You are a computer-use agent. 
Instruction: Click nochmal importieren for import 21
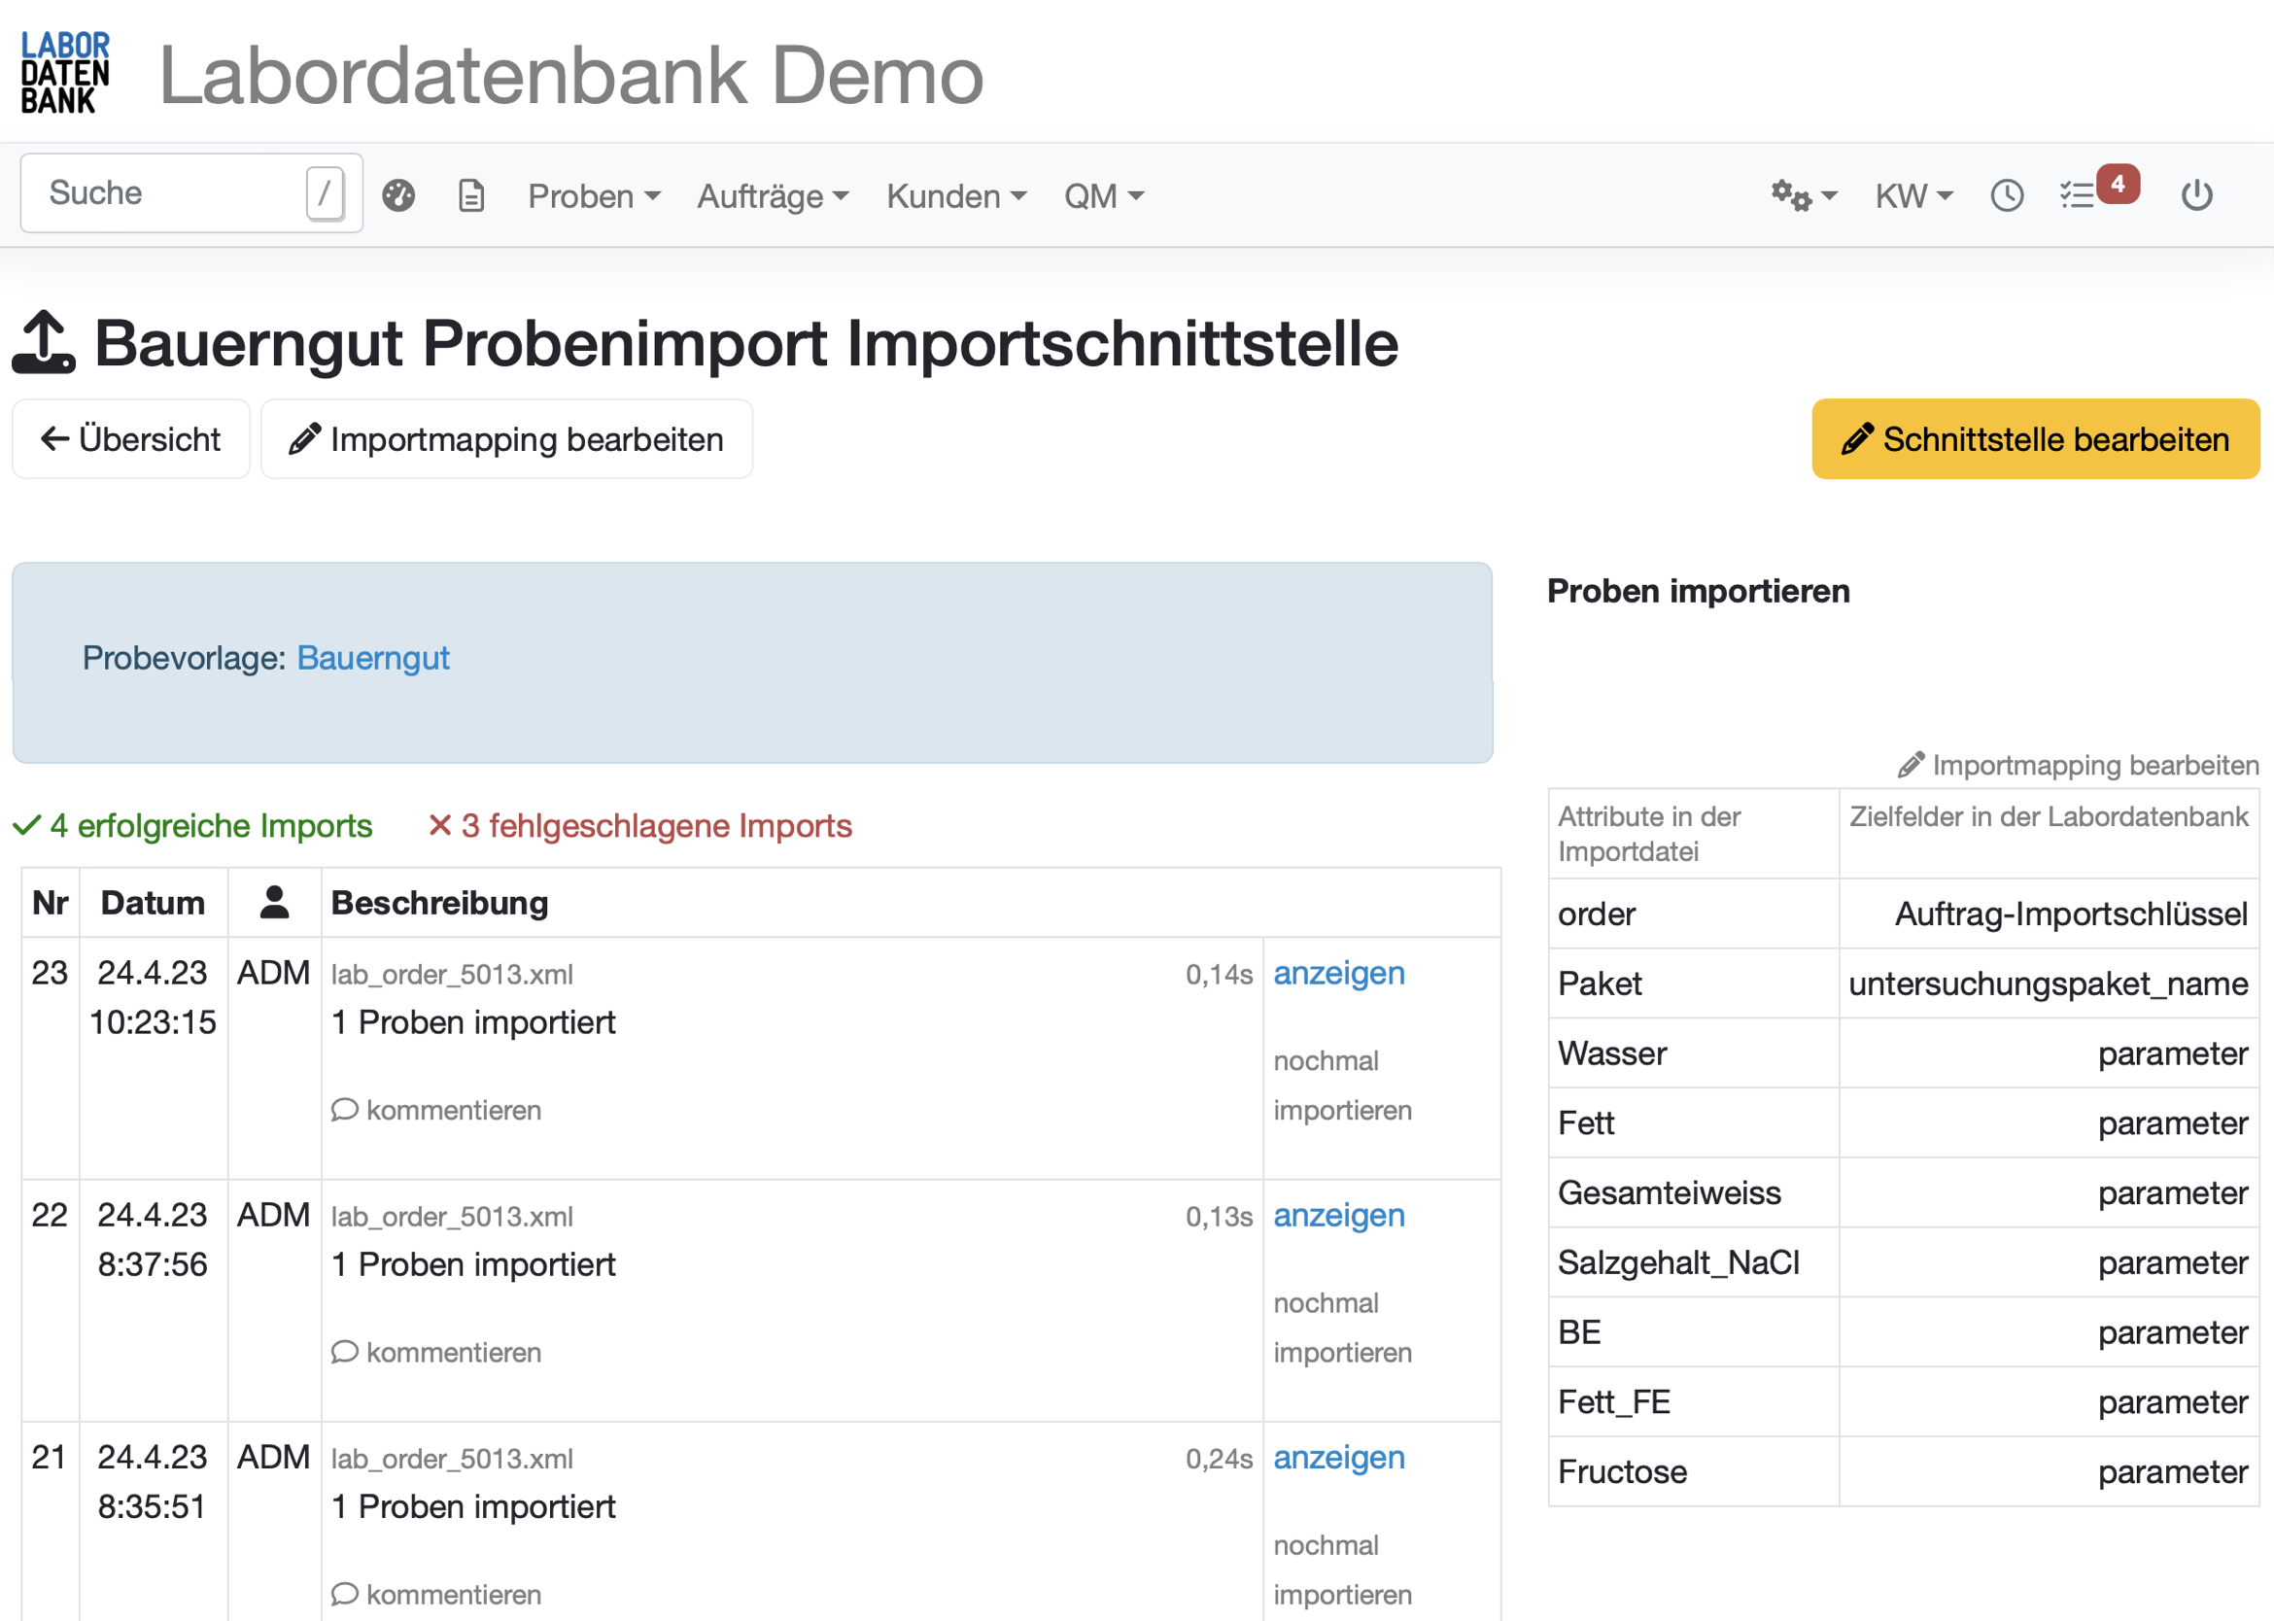tap(1342, 1569)
